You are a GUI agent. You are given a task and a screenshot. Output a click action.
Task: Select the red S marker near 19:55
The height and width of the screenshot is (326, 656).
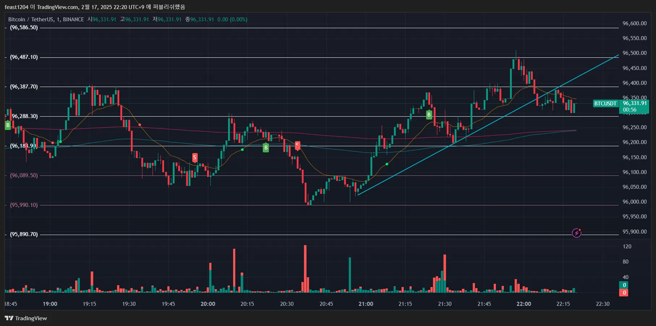pos(195,157)
